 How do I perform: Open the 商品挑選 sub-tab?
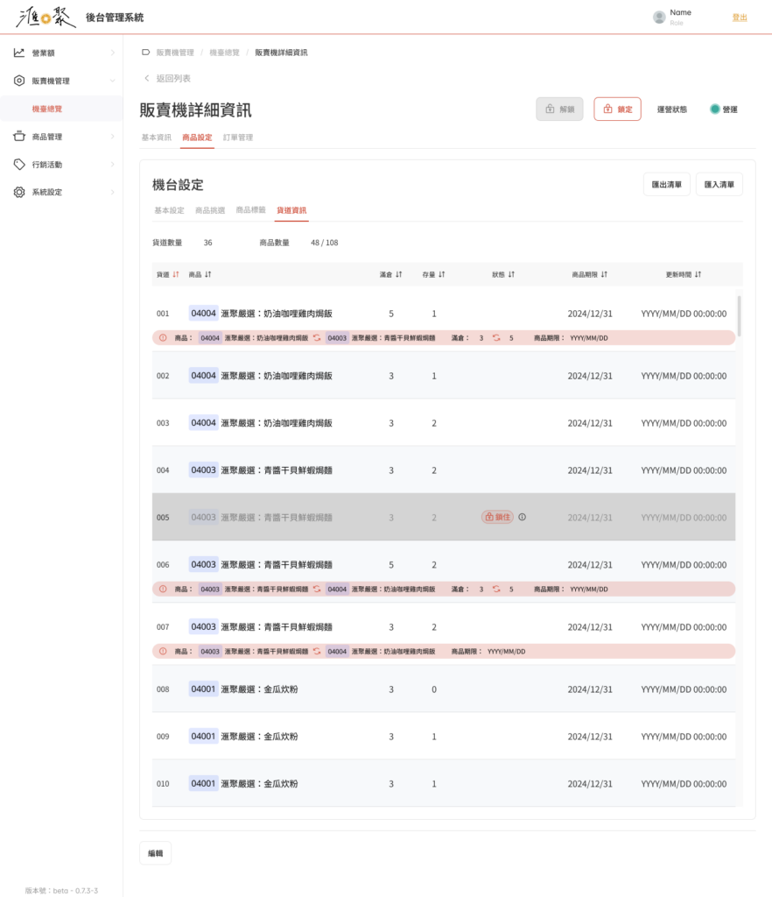pos(210,210)
